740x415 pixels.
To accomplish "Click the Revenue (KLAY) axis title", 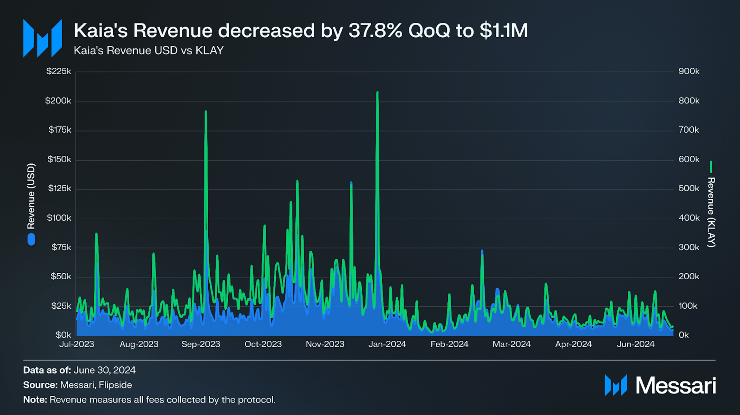I will pyautogui.click(x=711, y=212).
